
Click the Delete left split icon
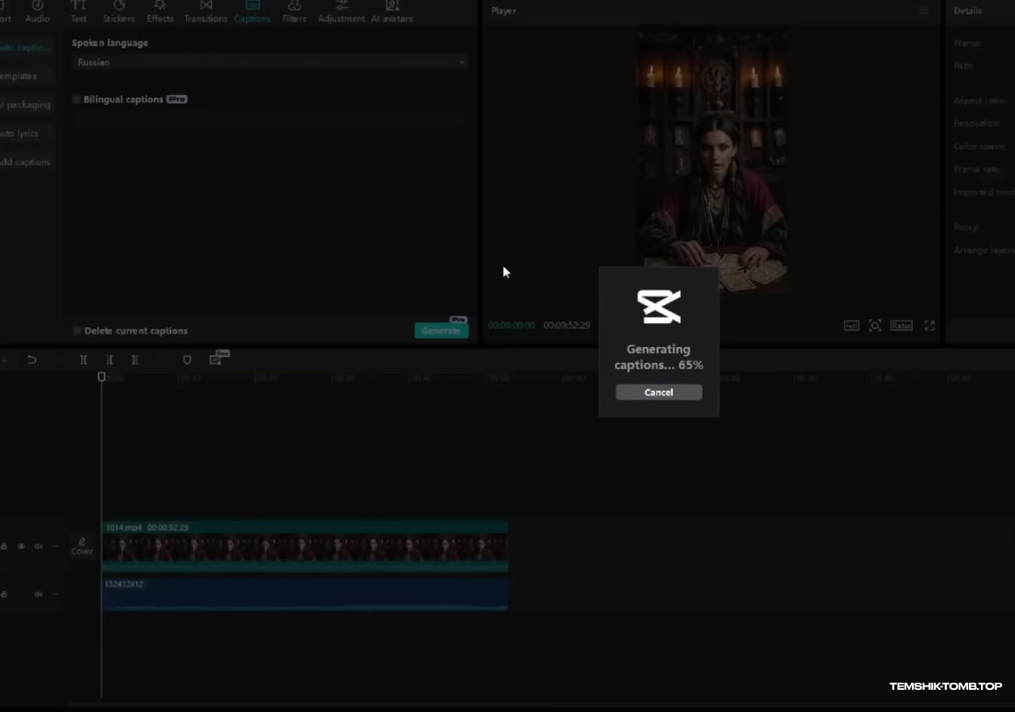(x=109, y=360)
